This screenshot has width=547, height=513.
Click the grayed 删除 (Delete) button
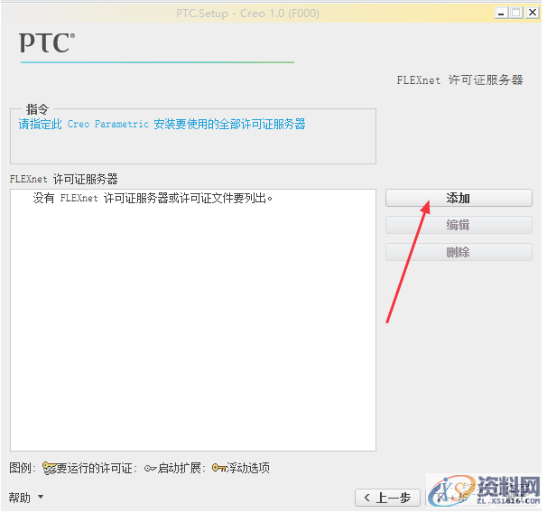click(459, 252)
